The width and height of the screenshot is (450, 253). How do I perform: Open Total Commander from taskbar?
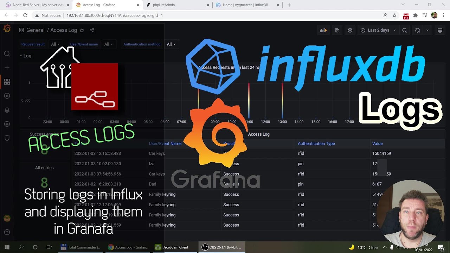tap(81, 247)
